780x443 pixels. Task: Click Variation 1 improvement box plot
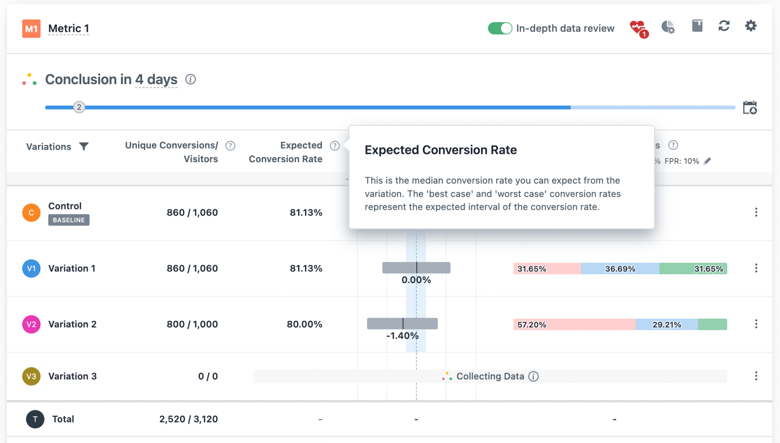click(416, 268)
